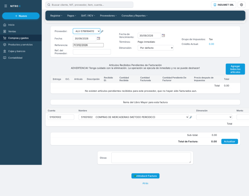Open calendar picker for Fecha
The image size is (249, 196).
point(99,38)
